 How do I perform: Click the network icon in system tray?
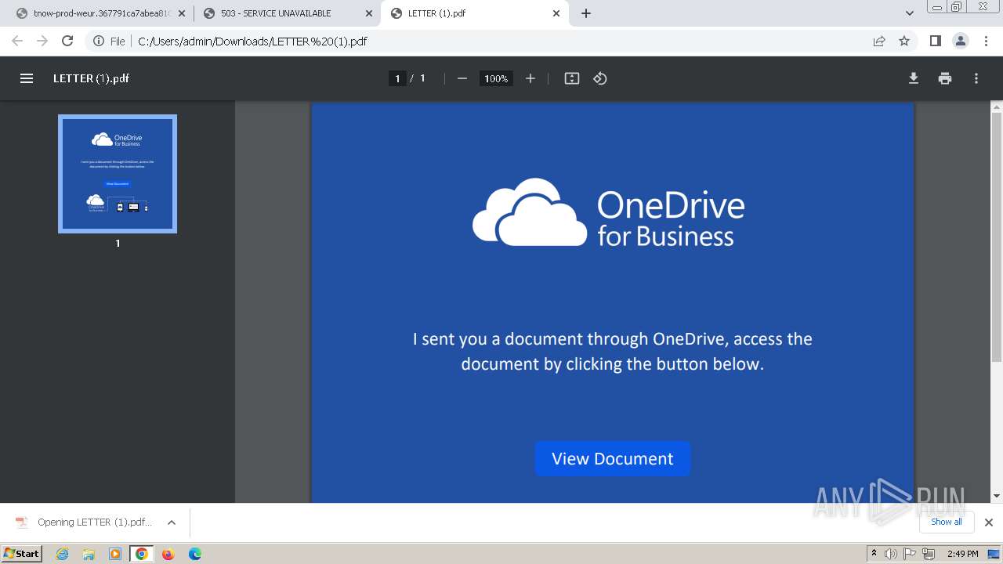coord(929,554)
